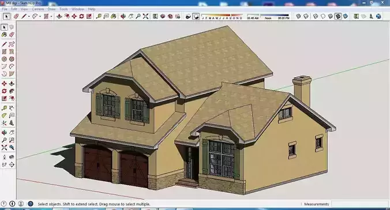Click inside the Measurements value box
The width and height of the screenshot is (390, 210).
click(x=359, y=204)
